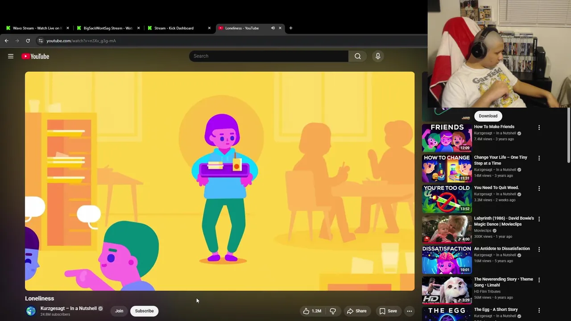Click the address bar URL
The image size is (571, 321).
pyautogui.click(x=81, y=41)
